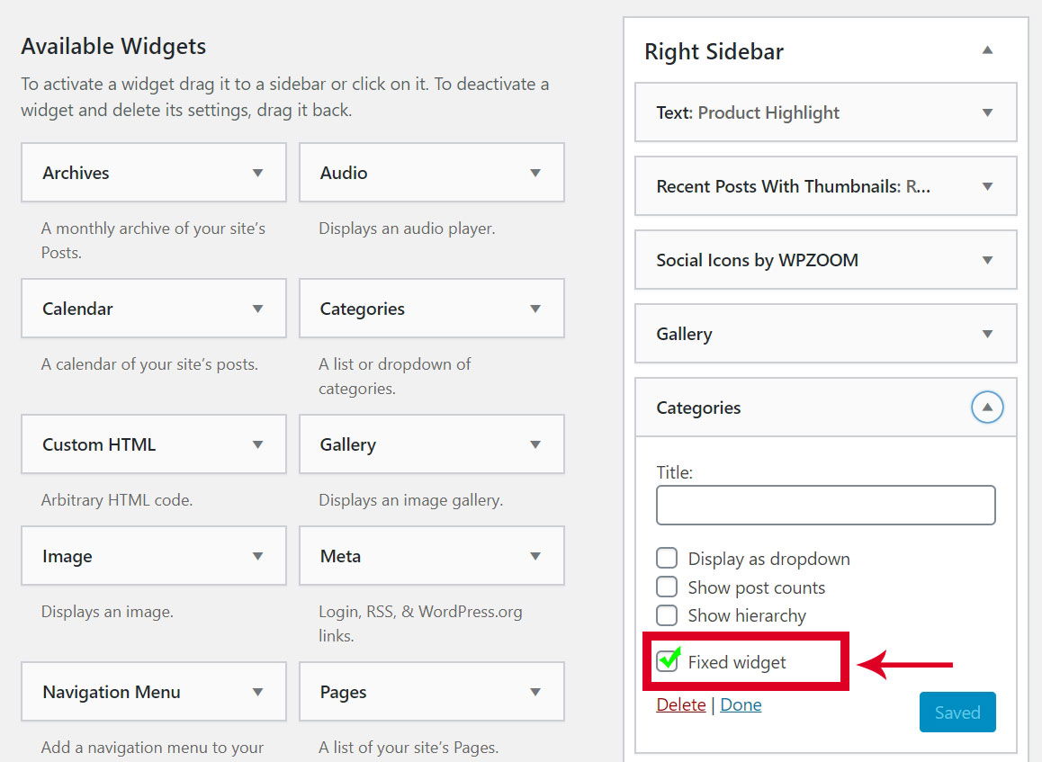The width and height of the screenshot is (1042, 762).
Task: Open the Meta widget settings arrow
Action: click(537, 555)
